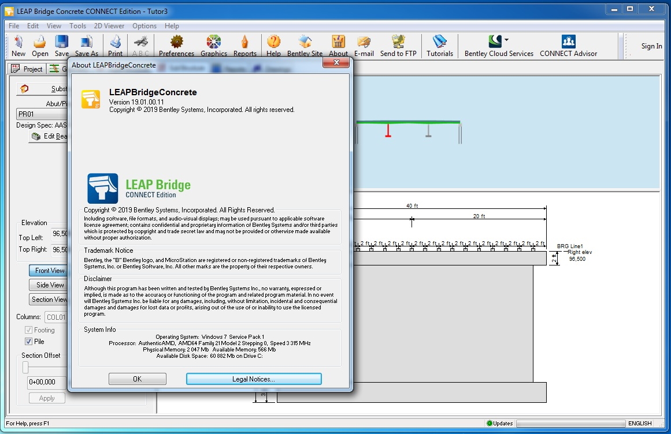
Task: Click the Send to FTP icon
Action: (398, 46)
